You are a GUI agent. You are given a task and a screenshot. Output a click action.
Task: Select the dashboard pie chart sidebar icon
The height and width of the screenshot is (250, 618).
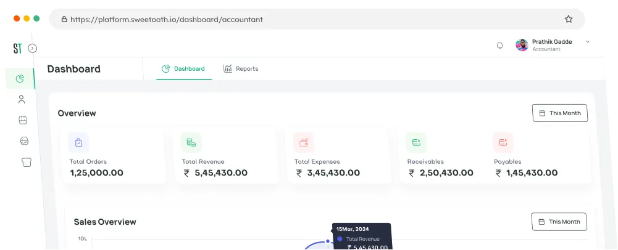pos(20,79)
